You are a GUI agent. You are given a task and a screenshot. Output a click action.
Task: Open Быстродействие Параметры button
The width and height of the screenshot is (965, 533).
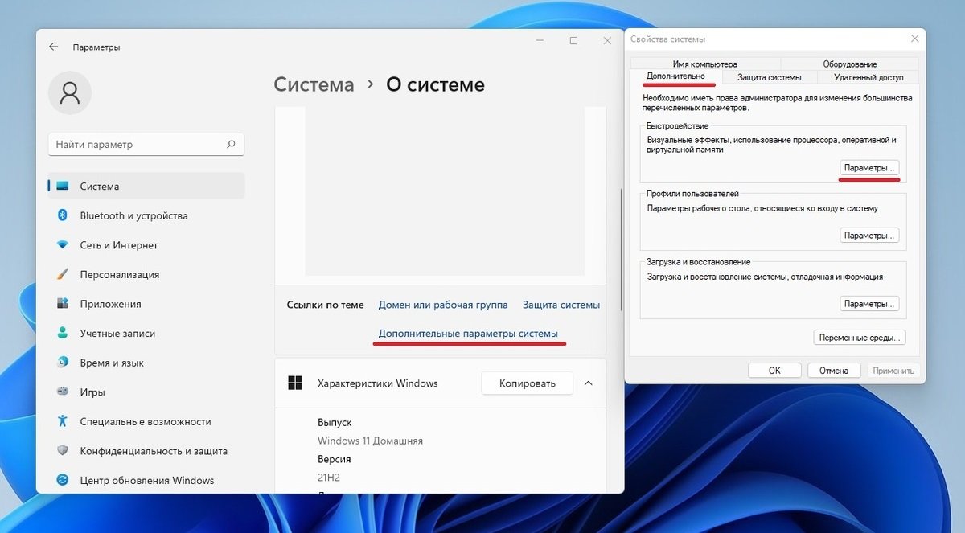pyautogui.click(x=869, y=168)
